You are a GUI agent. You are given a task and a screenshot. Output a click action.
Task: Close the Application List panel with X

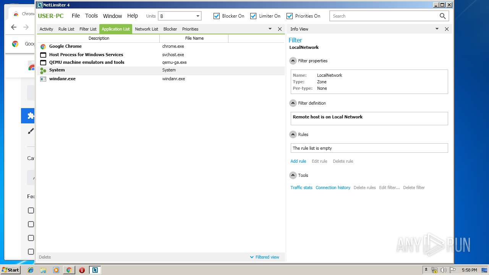coord(280,29)
